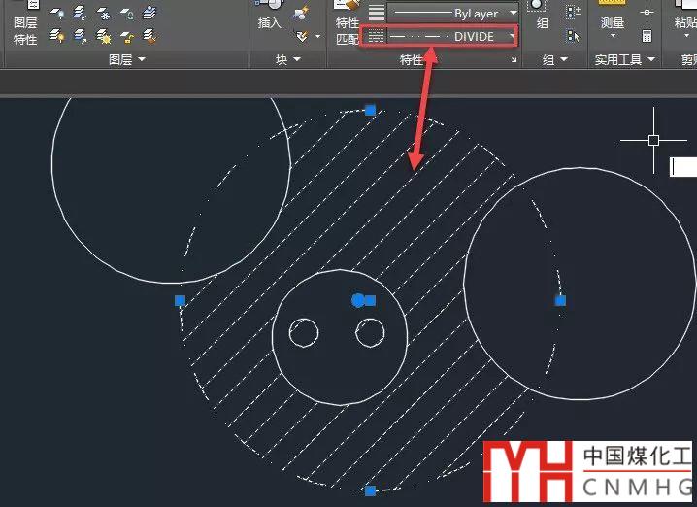Click the Group (组) tool

pyautogui.click(x=542, y=22)
